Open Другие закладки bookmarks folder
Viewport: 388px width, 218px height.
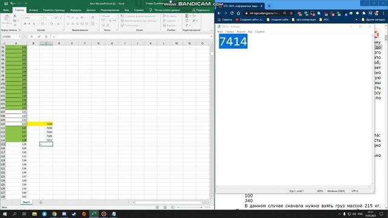[x=373, y=19]
